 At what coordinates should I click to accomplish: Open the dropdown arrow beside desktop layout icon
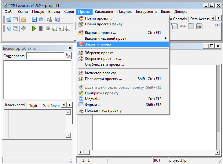click(x=63, y=19)
